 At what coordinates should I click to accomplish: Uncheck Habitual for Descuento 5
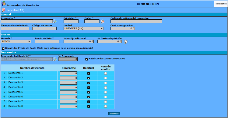pos(89,92)
